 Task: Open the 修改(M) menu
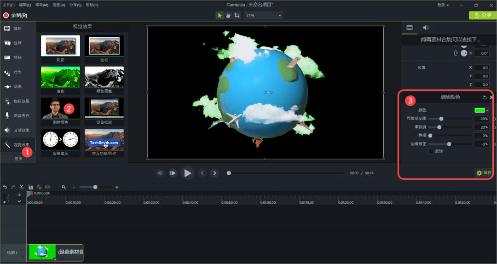[42, 5]
